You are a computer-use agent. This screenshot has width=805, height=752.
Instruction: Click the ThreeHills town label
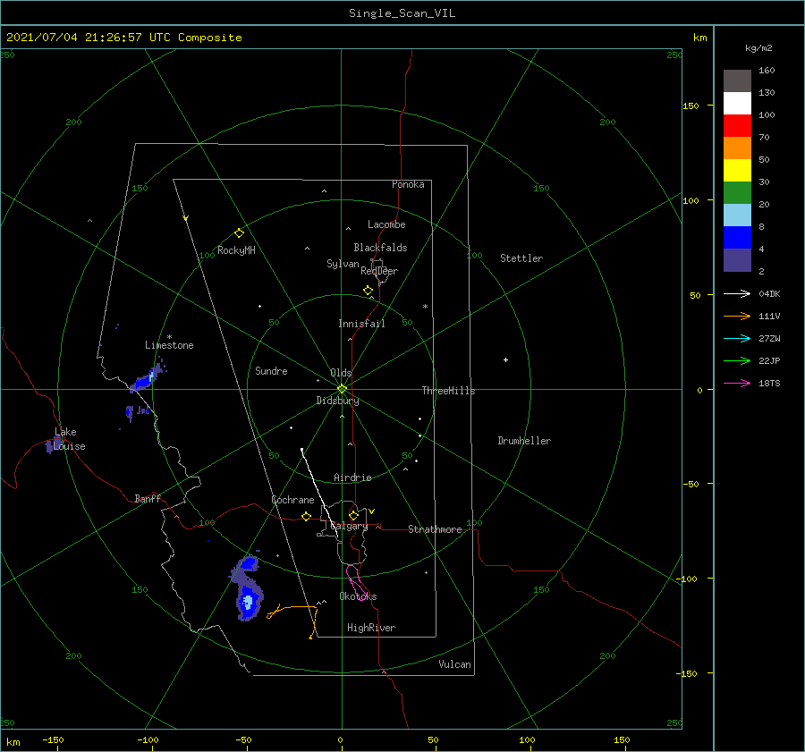pyautogui.click(x=448, y=391)
